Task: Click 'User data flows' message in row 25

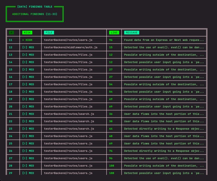Action: (x=164, y=143)
